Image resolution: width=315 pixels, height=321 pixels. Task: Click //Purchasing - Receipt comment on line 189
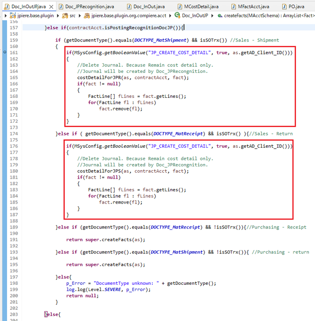click(x=276, y=227)
